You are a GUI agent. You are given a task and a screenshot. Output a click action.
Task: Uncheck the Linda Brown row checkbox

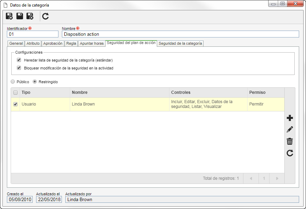coord(15,104)
